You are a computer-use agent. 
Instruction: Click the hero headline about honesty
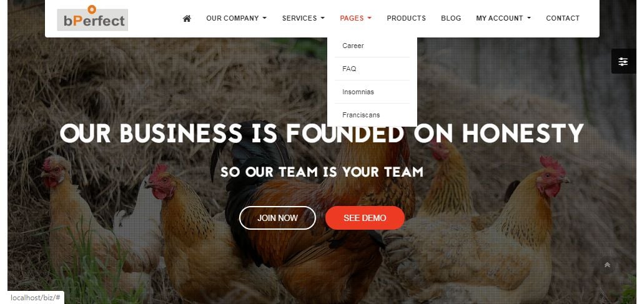pyautogui.click(x=322, y=133)
